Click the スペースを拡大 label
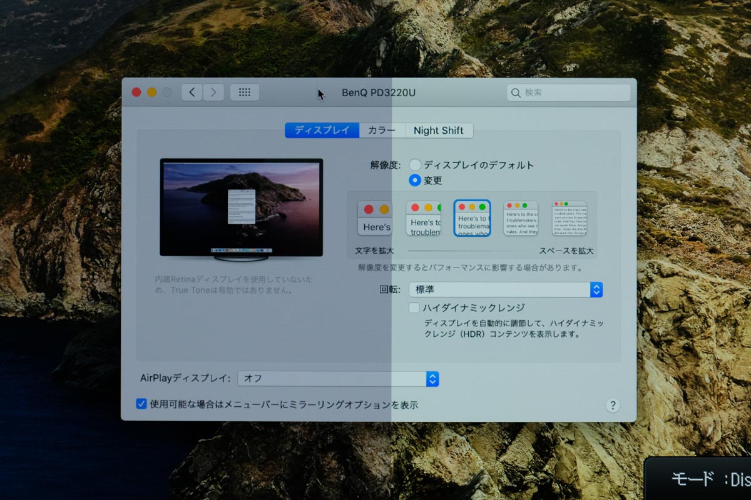The height and width of the screenshot is (500, 751). tap(566, 251)
